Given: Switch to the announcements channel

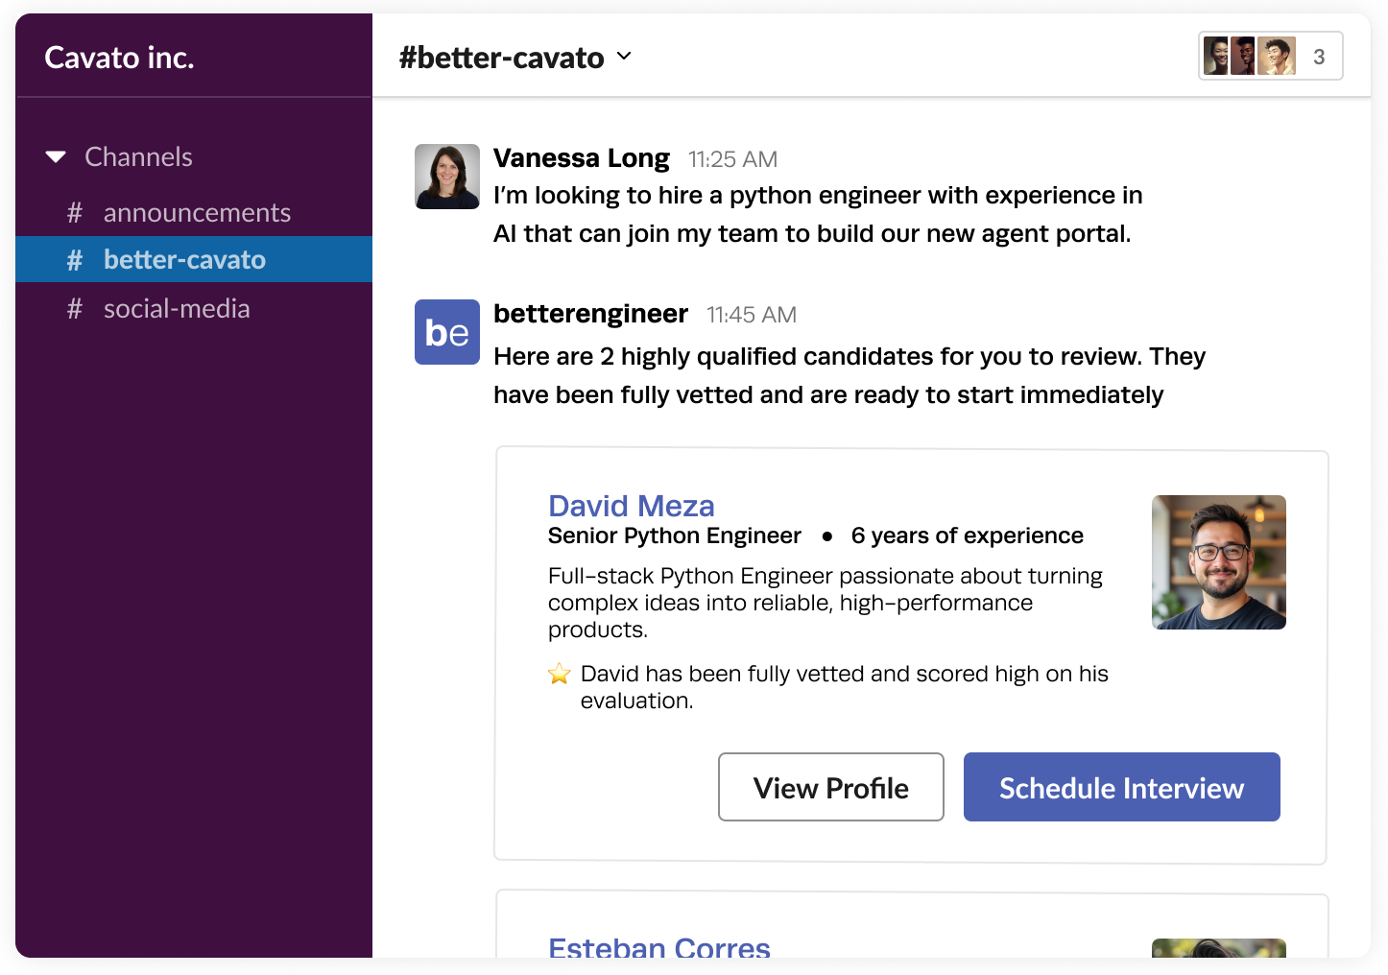Looking at the screenshot, I should coord(197,212).
